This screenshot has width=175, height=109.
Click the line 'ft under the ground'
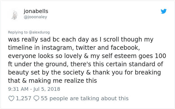click(x=86, y=64)
